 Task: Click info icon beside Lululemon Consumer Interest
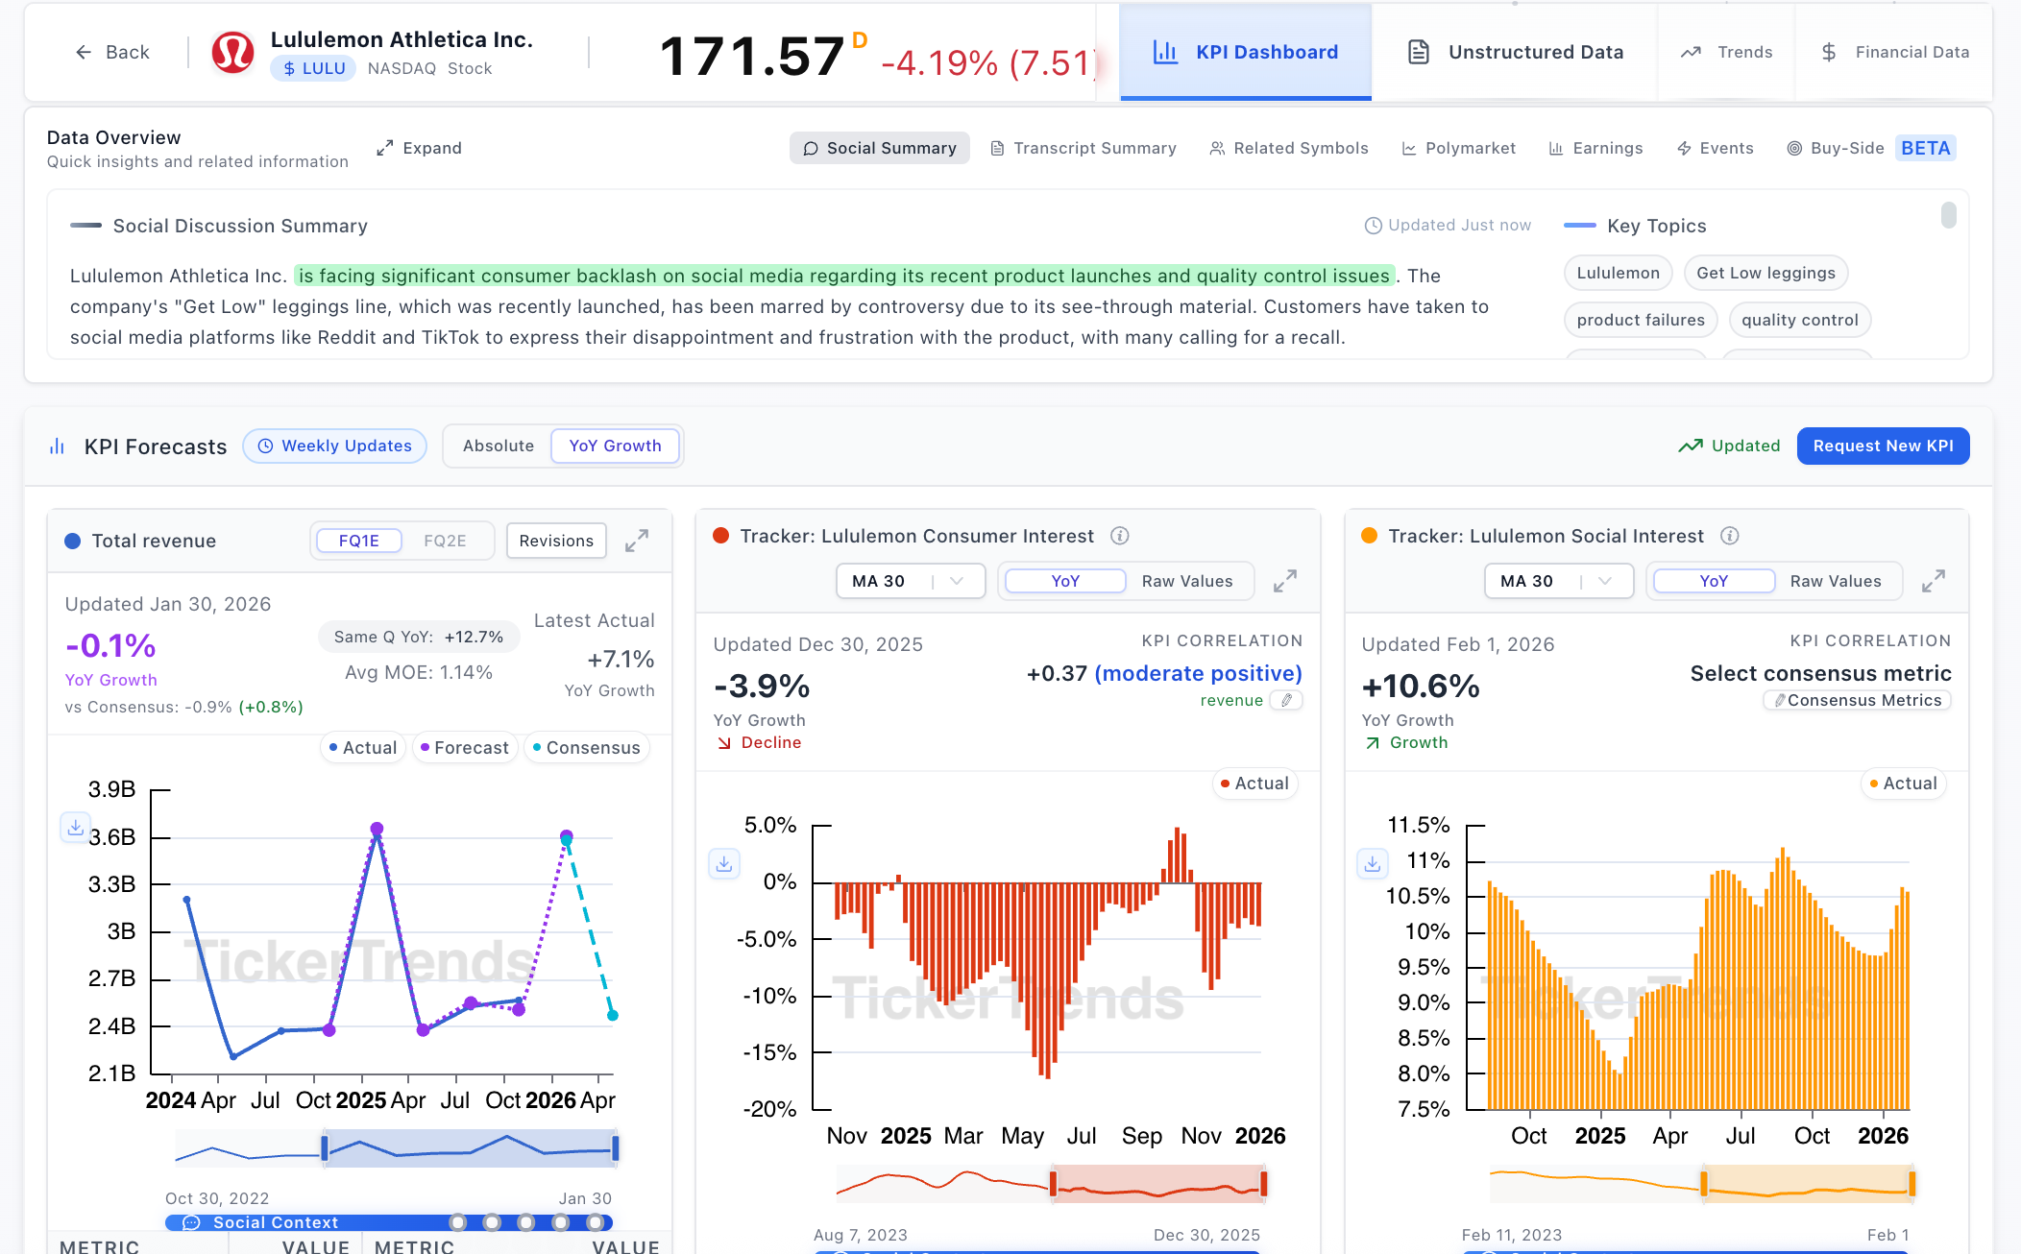click(x=1120, y=536)
